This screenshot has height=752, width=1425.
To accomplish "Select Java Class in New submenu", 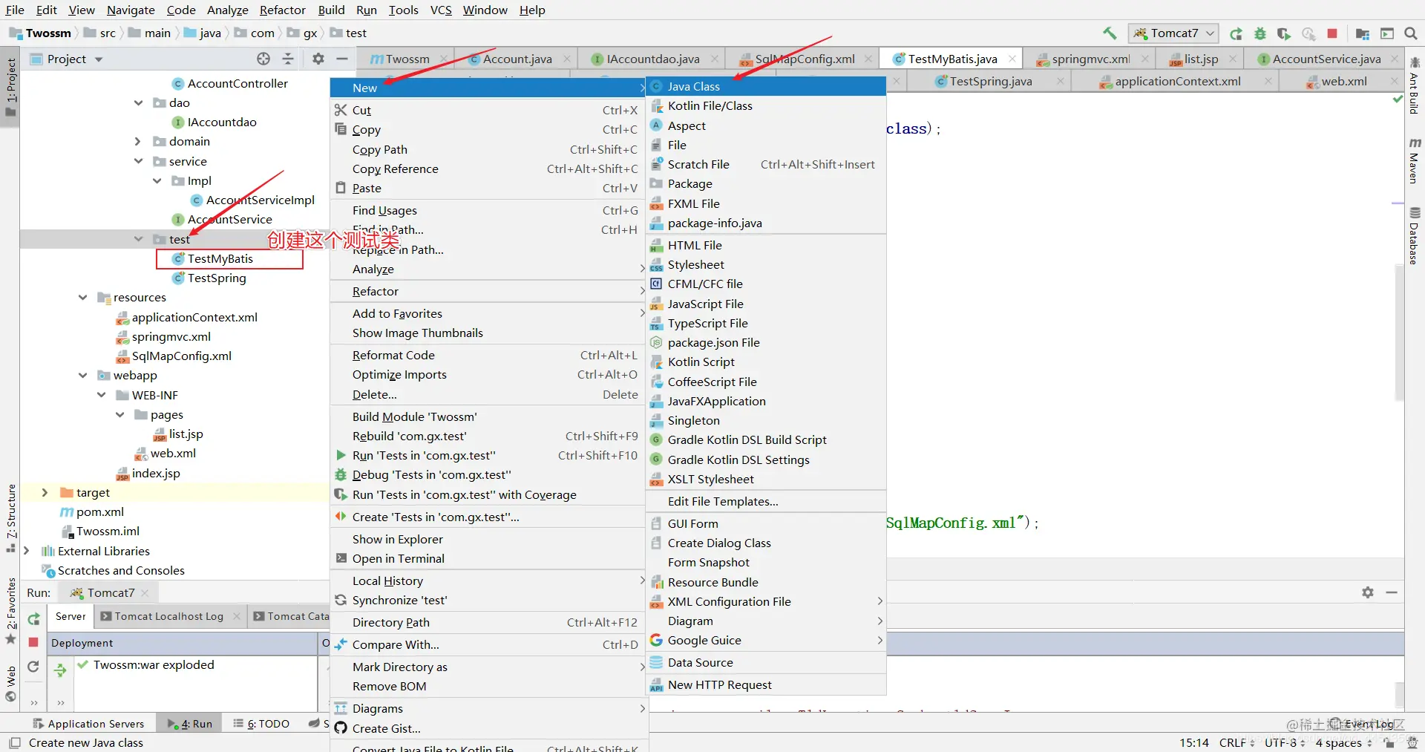I will 766,86.
